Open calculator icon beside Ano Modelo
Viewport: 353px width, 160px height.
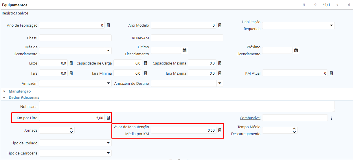(220, 25)
